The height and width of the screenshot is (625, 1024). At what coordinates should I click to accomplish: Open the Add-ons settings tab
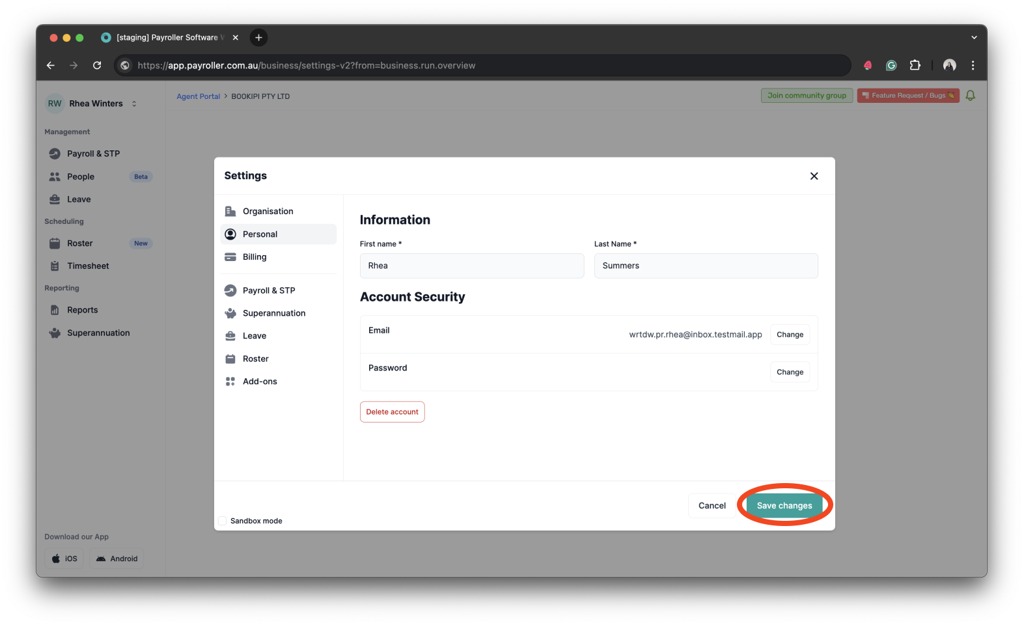point(279,382)
